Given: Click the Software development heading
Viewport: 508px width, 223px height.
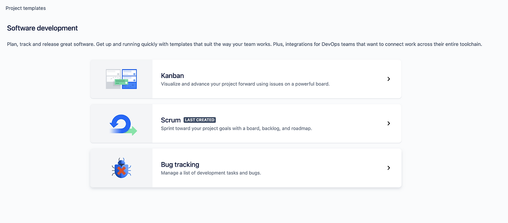Looking at the screenshot, I should point(42,28).
